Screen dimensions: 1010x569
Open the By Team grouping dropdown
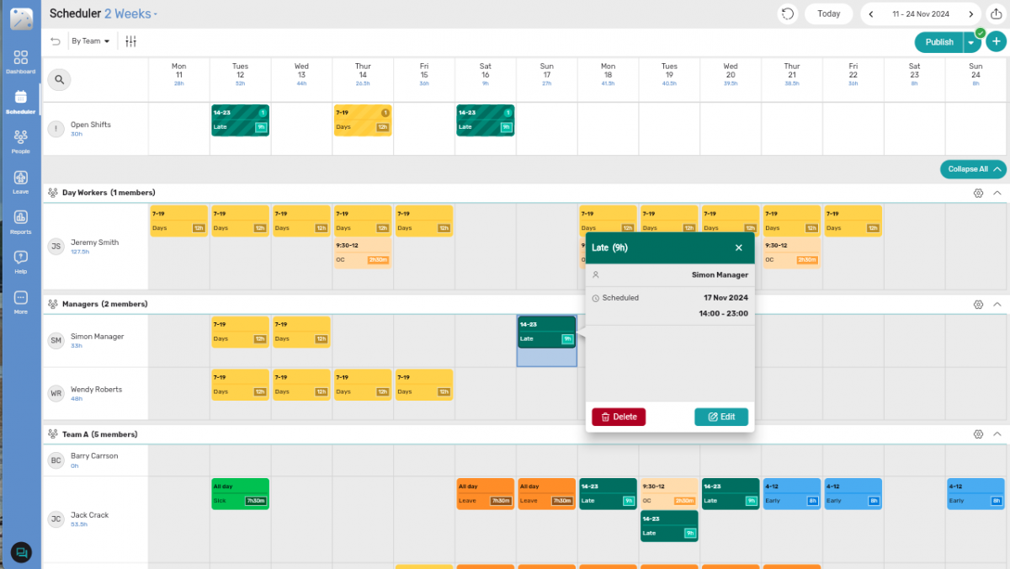[x=91, y=41]
